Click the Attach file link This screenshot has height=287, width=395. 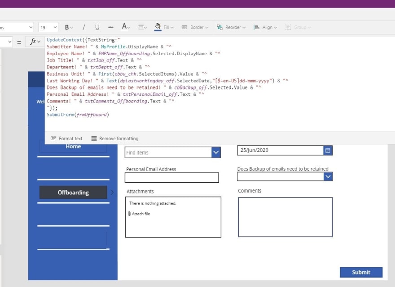click(x=139, y=214)
